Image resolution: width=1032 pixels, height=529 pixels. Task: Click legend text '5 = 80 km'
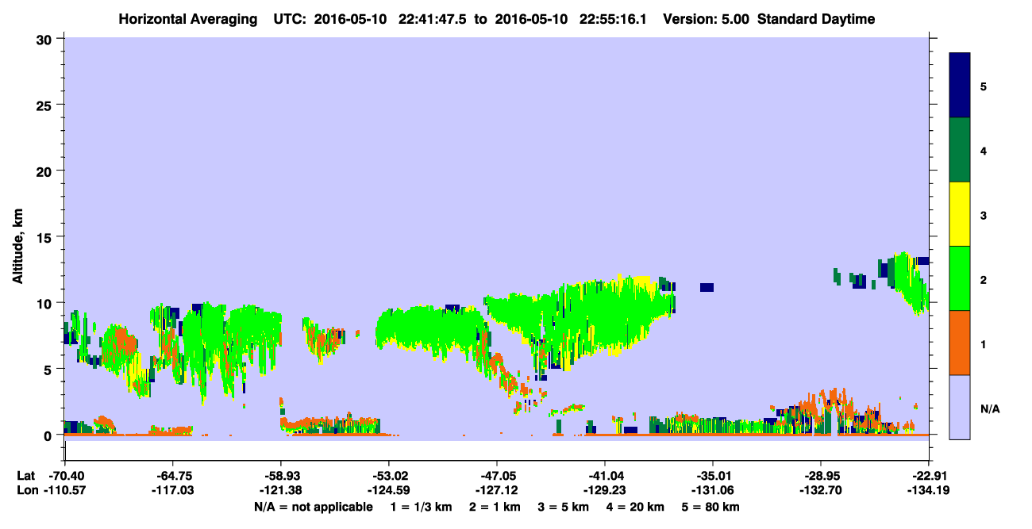click(x=710, y=507)
